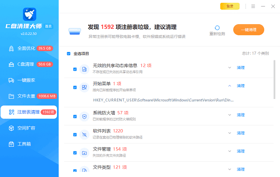Expand the 软件列表 row chevron
Image resolution: width=280 pixels, height=177 pixels.
coord(230,133)
